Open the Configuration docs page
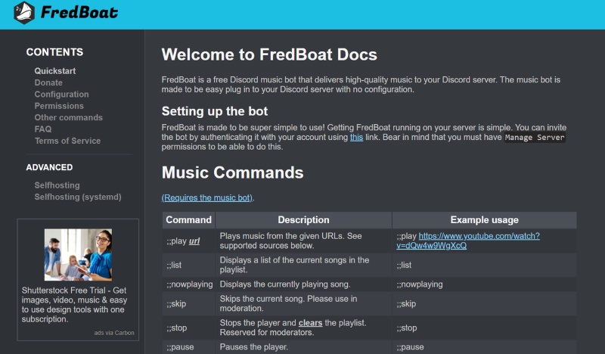This screenshot has height=354, width=605. click(x=61, y=95)
